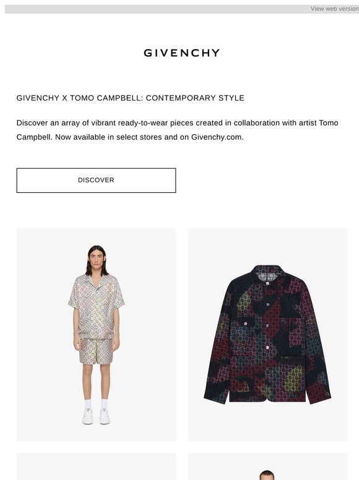Open the partially visible bottom-left product tile
Viewport: 359px width, 480px height.
pyautogui.click(x=96, y=466)
